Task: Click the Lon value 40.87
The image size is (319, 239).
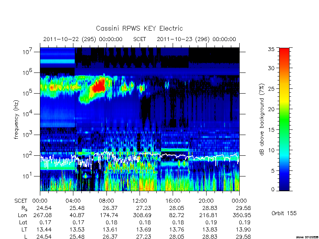Action: coord(77,215)
